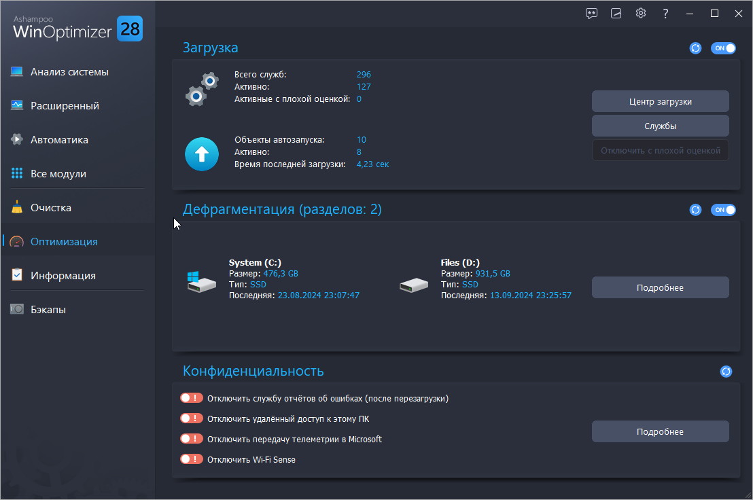The width and height of the screenshot is (753, 500).
Task: Click Подробнее in the privacy section
Action: (661, 431)
